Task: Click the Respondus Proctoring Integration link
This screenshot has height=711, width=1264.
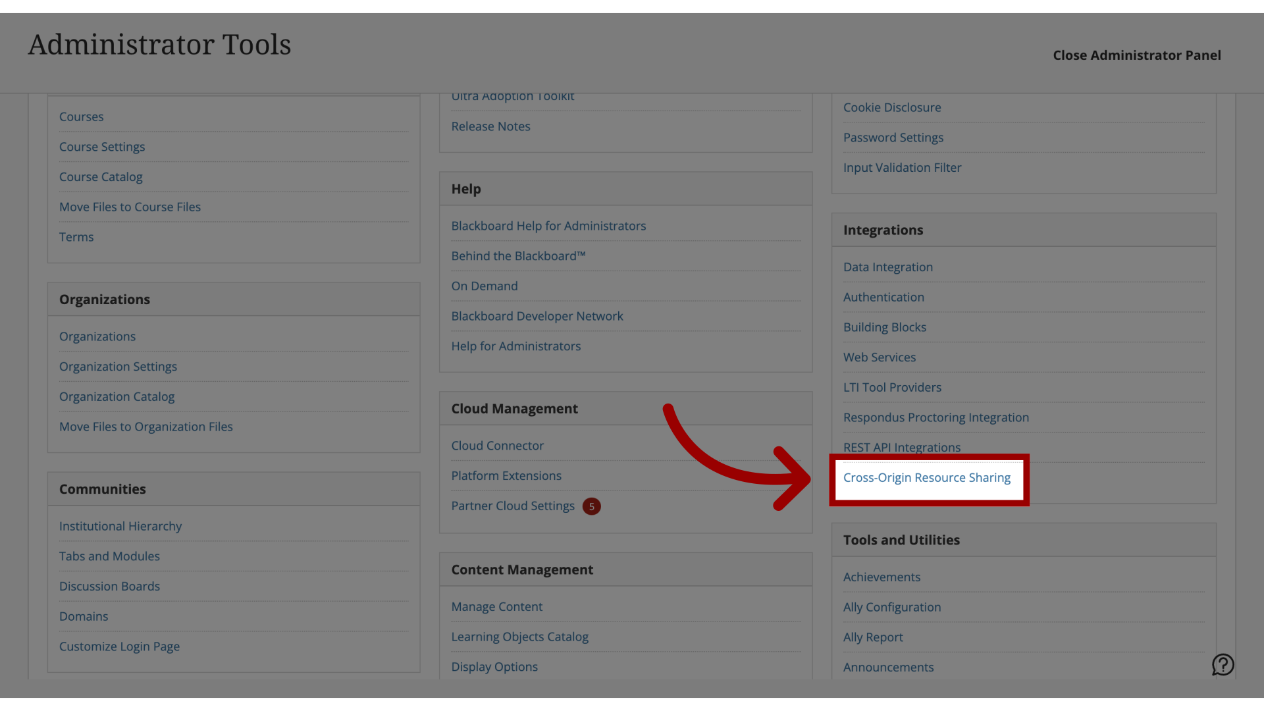Action: coord(936,419)
